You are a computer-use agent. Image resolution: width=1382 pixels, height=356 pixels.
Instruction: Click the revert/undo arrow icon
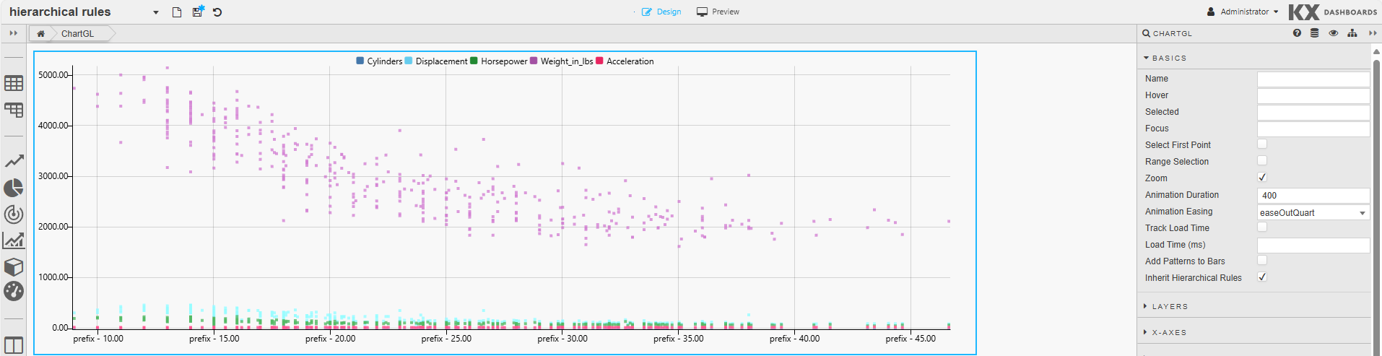pos(217,12)
